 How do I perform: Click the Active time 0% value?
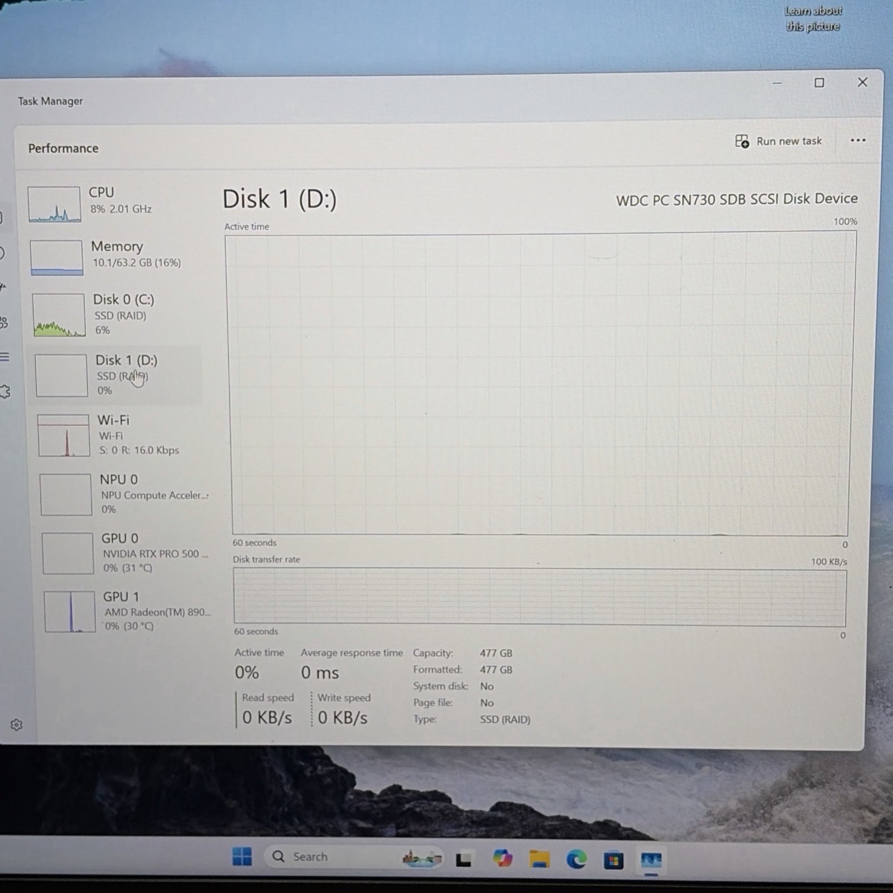(247, 673)
